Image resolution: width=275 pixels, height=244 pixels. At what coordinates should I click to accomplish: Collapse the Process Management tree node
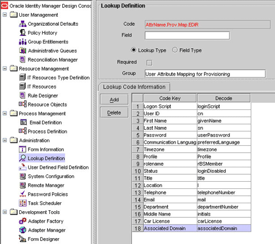(x=5, y=113)
